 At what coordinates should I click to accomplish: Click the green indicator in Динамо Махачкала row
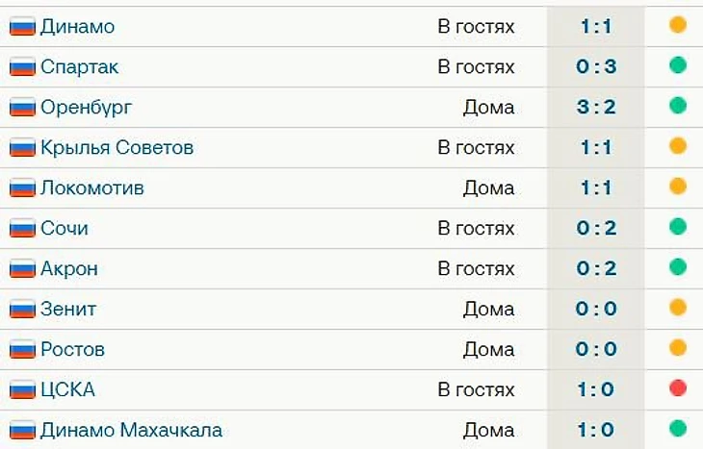(678, 429)
